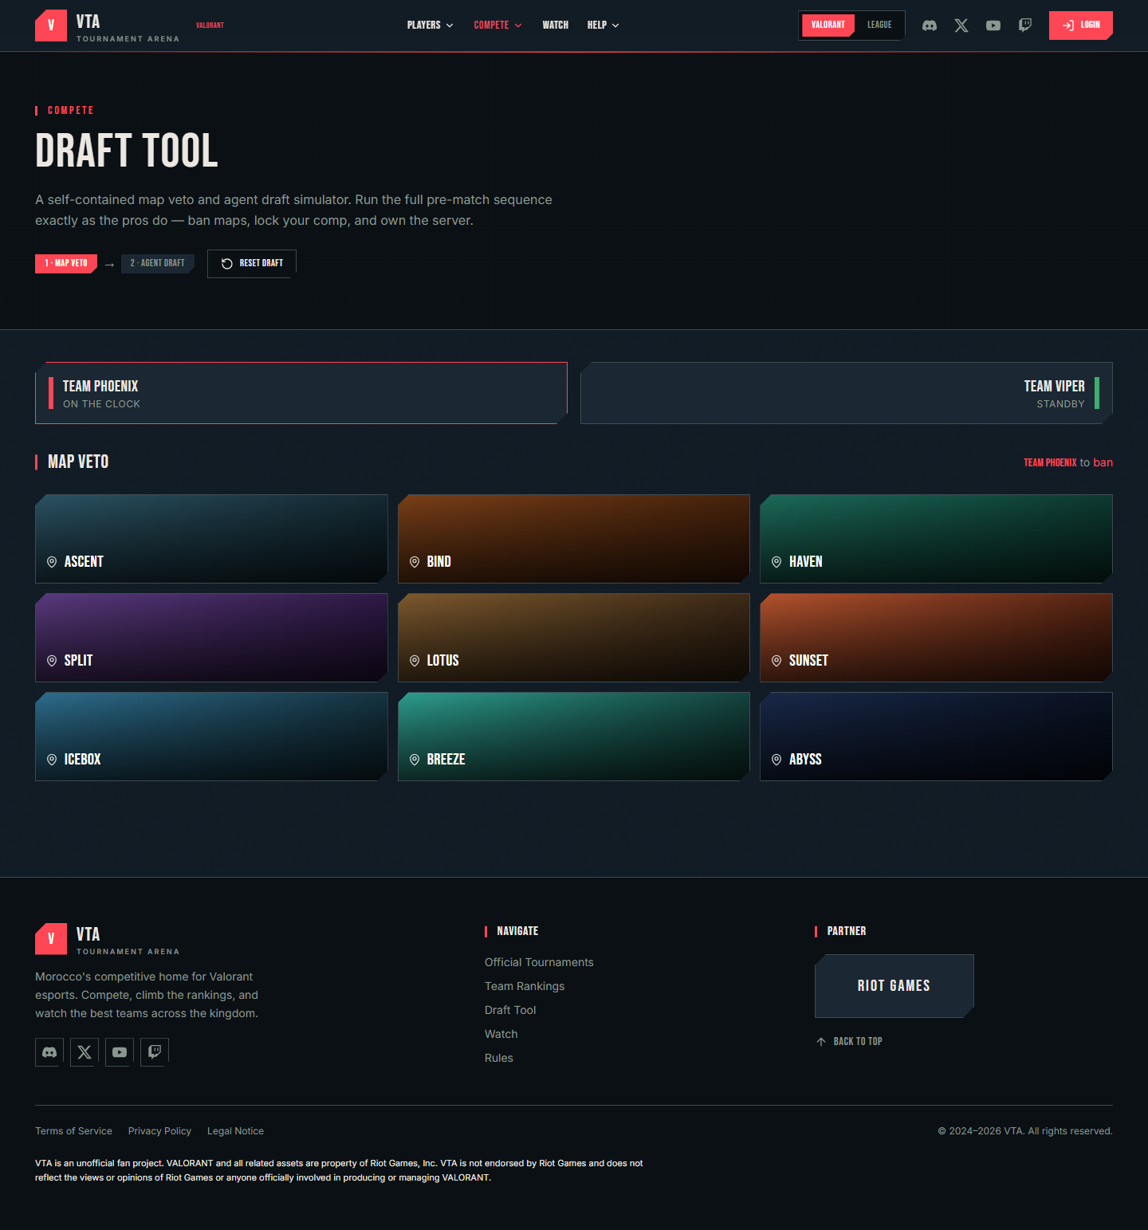This screenshot has width=1148, height=1230.
Task: Open the Watch nav item
Action: tap(556, 26)
